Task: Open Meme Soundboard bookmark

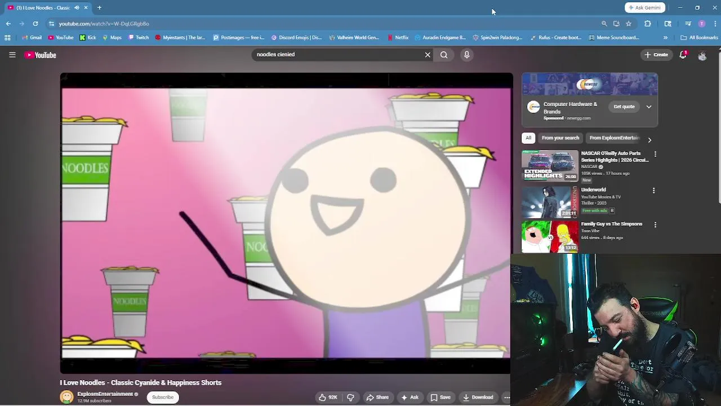Action: tap(613, 38)
